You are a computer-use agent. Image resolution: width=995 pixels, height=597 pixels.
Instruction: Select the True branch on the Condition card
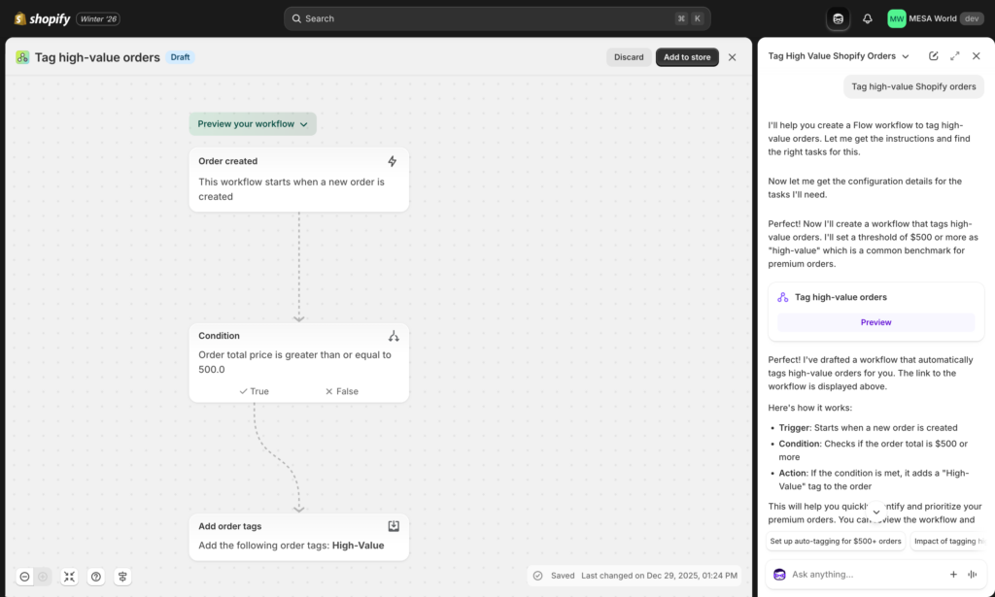pyautogui.click(x=254, y=390)
